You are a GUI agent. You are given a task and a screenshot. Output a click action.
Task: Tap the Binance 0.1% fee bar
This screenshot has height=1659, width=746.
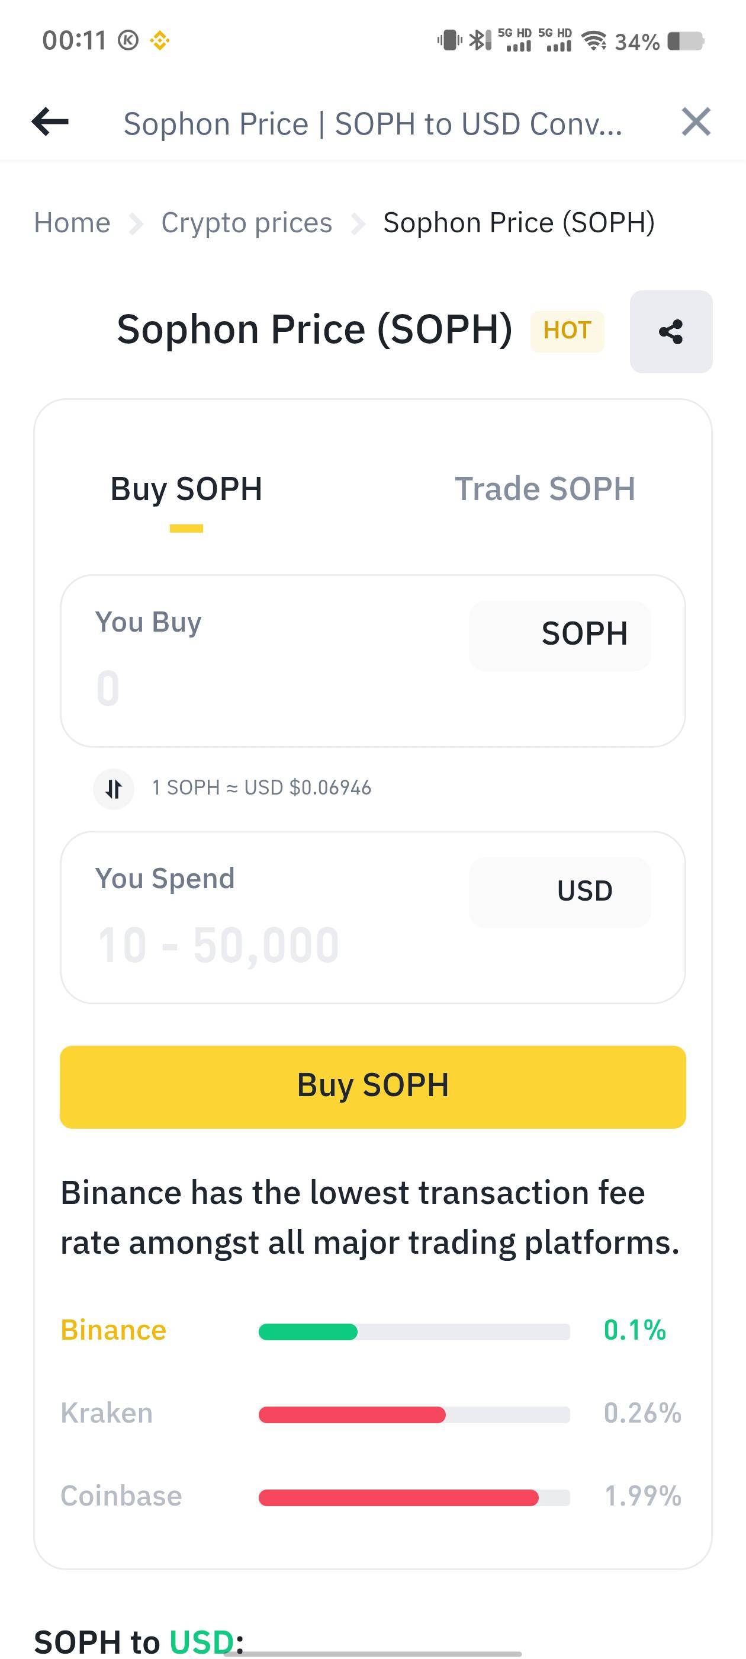(414, 1332)
